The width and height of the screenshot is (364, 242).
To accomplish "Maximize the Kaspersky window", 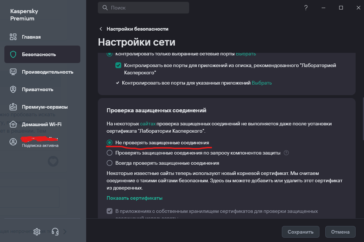I will (341, 8).
